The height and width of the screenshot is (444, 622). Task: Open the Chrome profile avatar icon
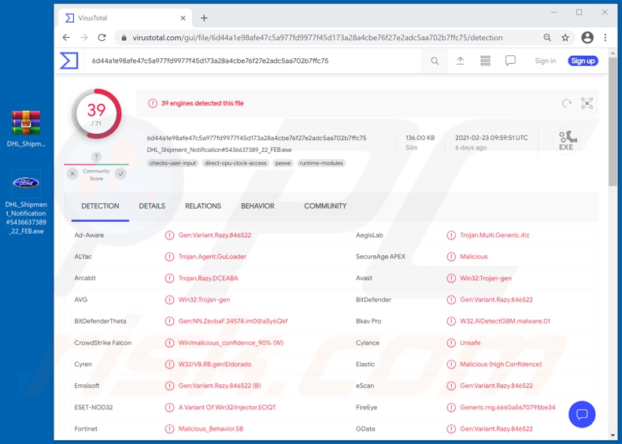(587, 38)
